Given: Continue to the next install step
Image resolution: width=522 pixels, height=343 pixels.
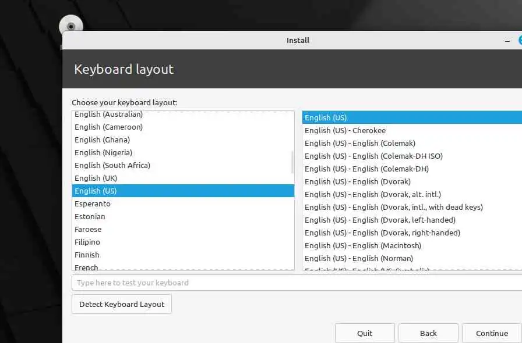Looking at the screenshot, I should coord(492,333).
